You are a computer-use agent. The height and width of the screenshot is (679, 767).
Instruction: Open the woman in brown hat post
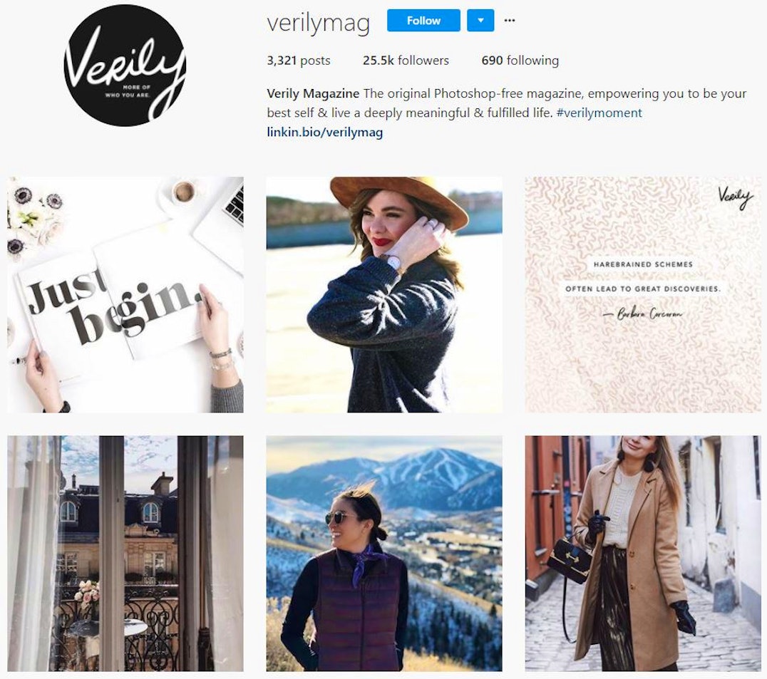[384, 295]
